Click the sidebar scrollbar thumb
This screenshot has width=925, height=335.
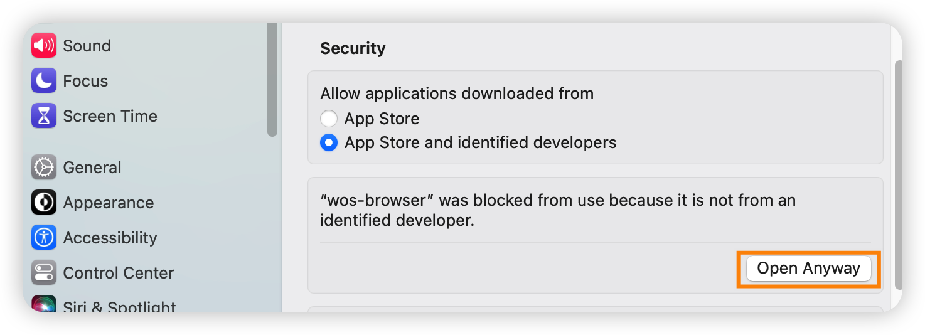click(272, 79)
